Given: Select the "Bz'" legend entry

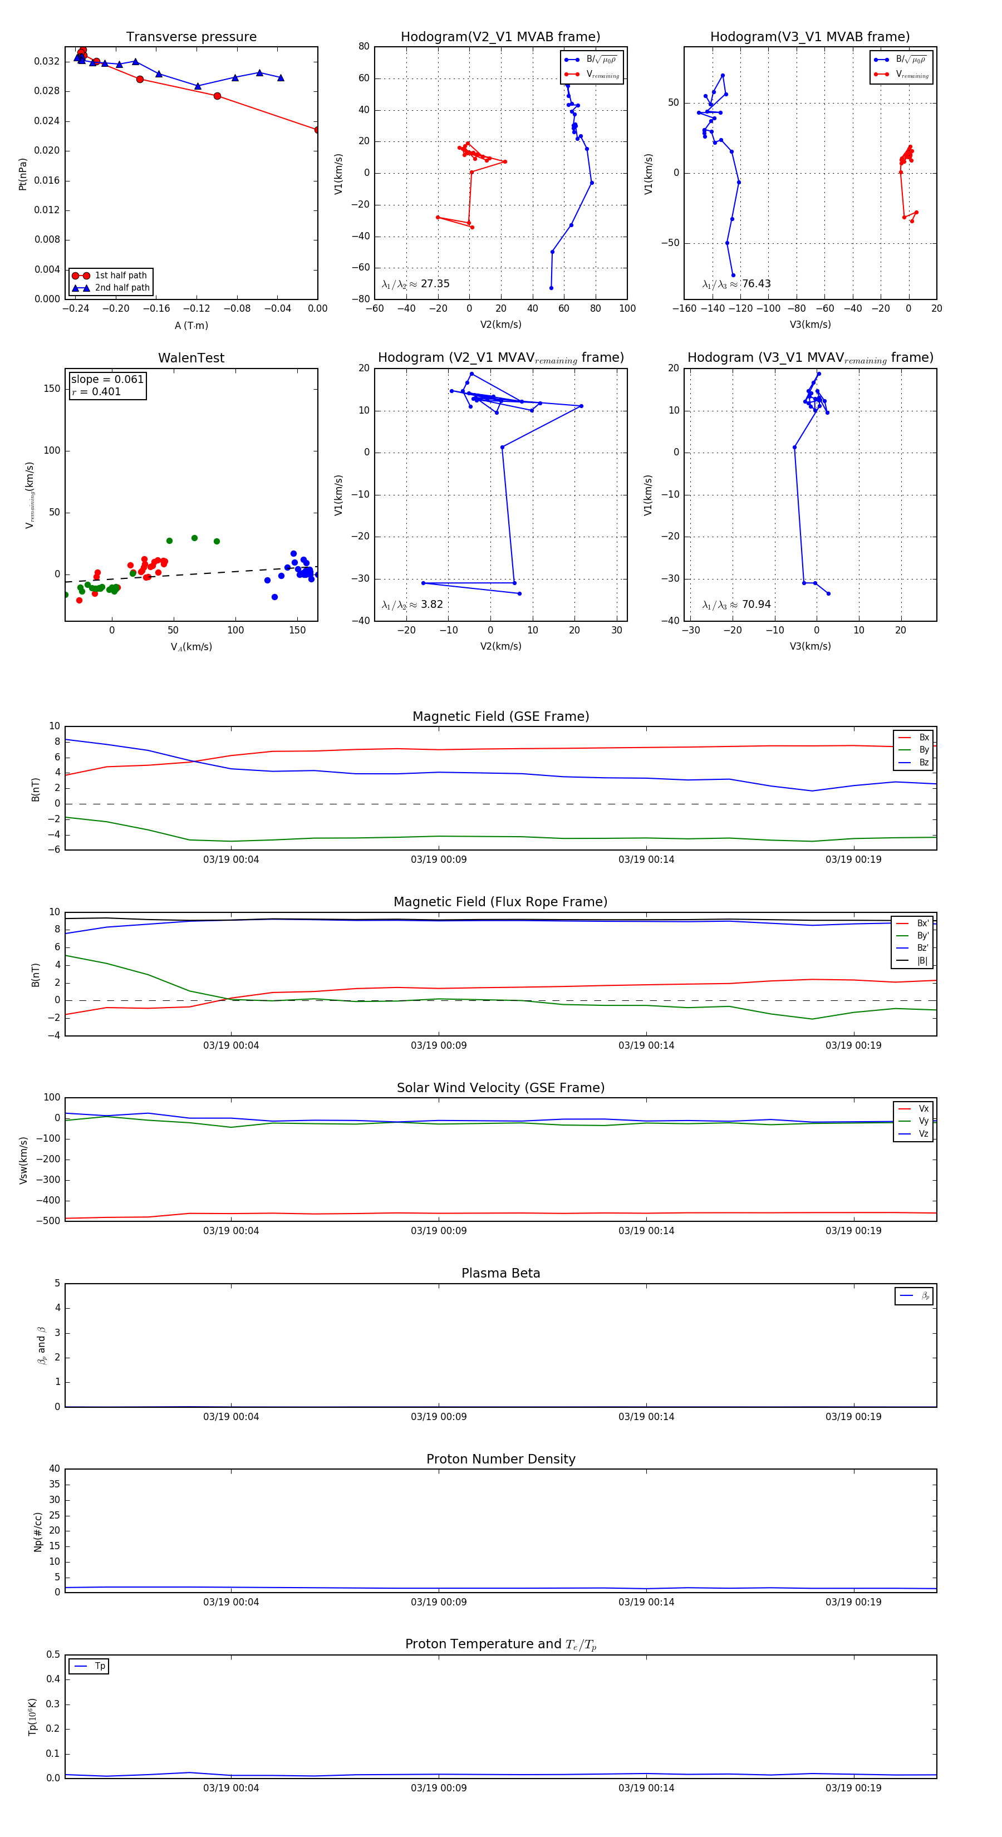Looking at the screenshot, I should 912,948.
